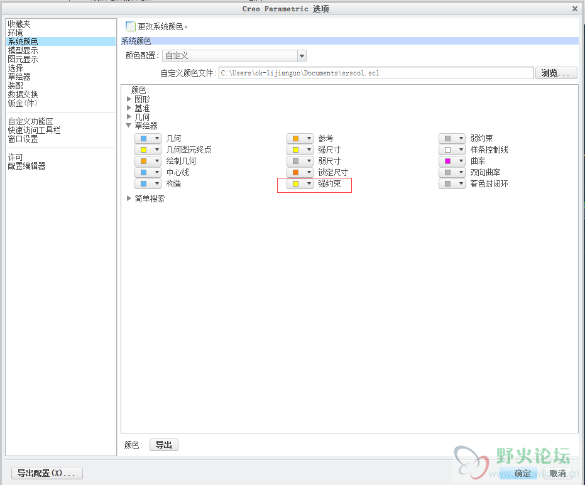
Task: Expand the 几何 color group
Action: (x=129, y=117)
